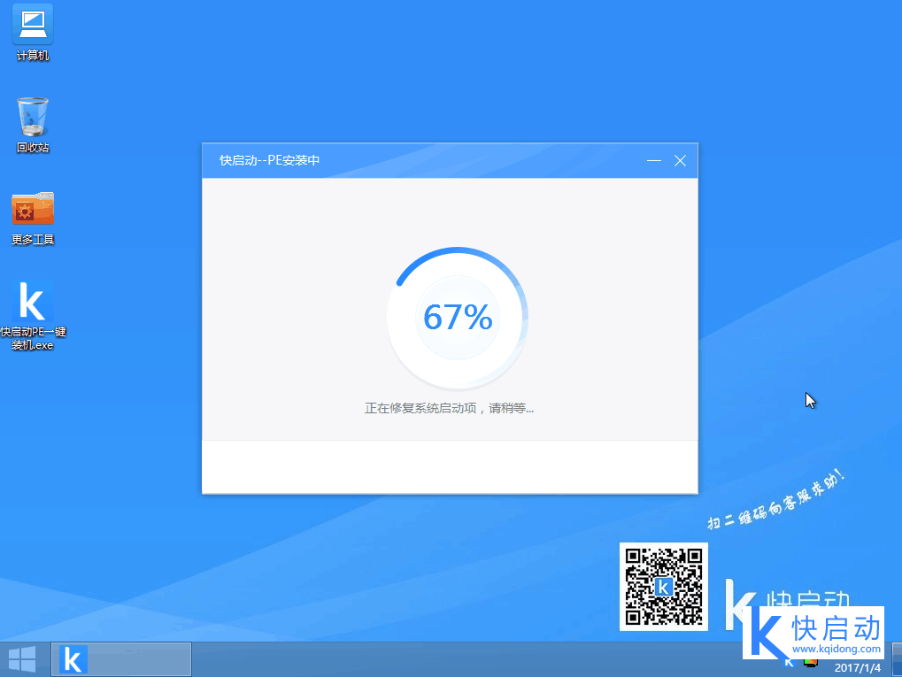Close the 快启动--PE安装中 dialog
Screen dimensions: 902x677
pos(680,160)
